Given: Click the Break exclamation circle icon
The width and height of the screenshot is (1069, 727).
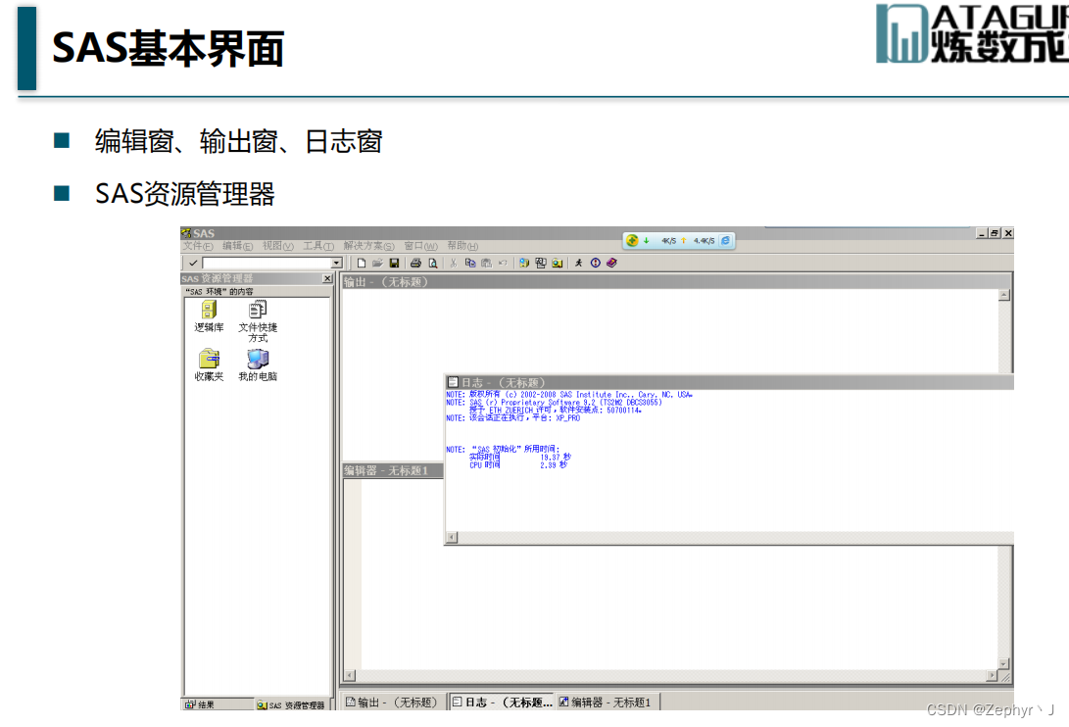Looking at the screenshot, I should [595, 264].
